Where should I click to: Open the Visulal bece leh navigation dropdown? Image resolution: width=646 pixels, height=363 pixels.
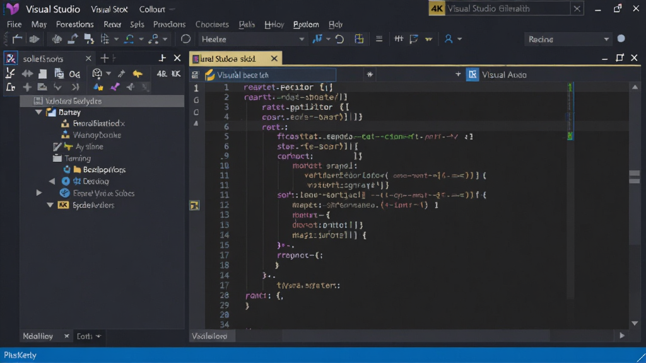(270, 75)
